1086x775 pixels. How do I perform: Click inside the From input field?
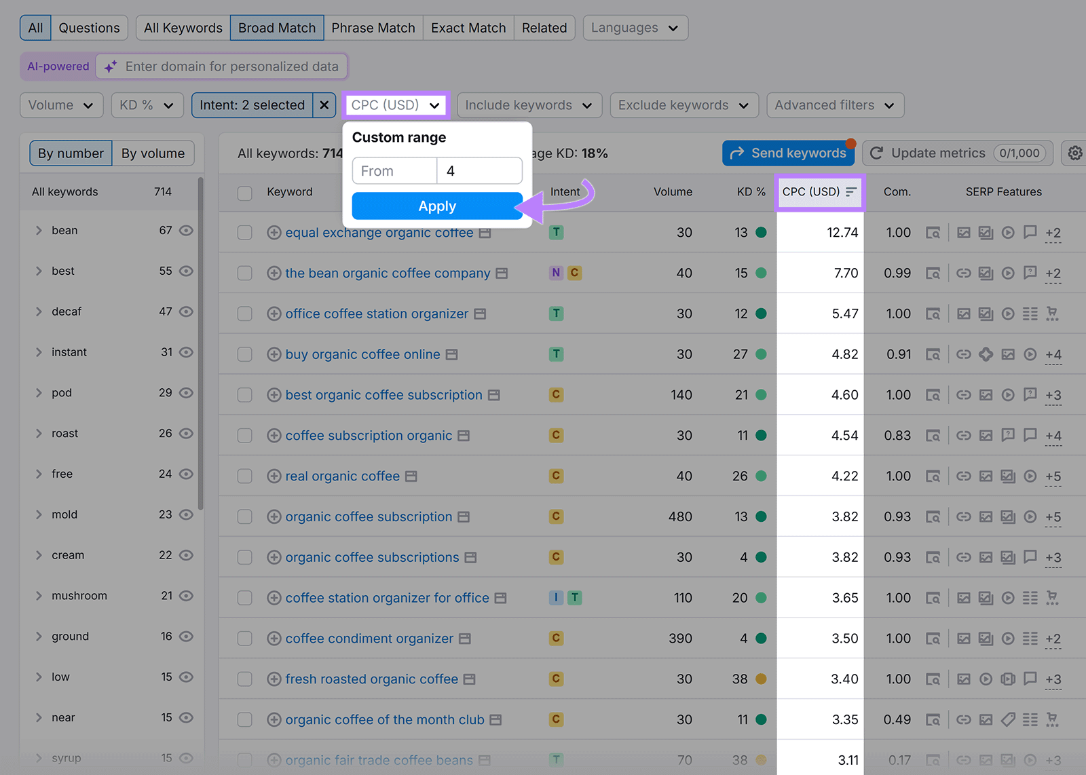[394, 170]
